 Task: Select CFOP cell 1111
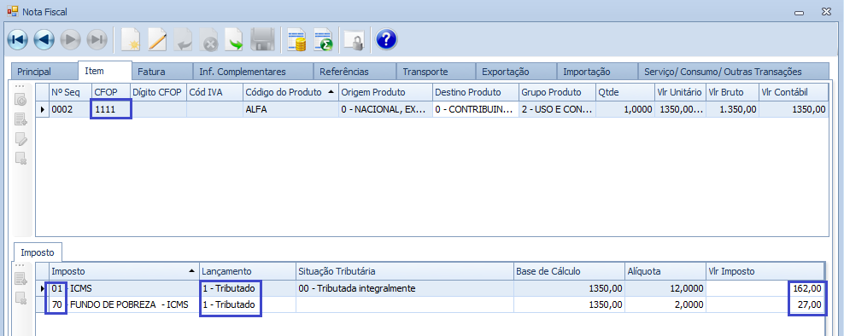click(110, 110)
